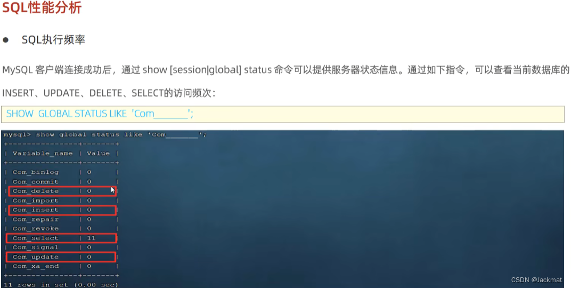Viewport: 571px width, 288px height.
Task: Click the Com_import row
Action: point(61,201)
